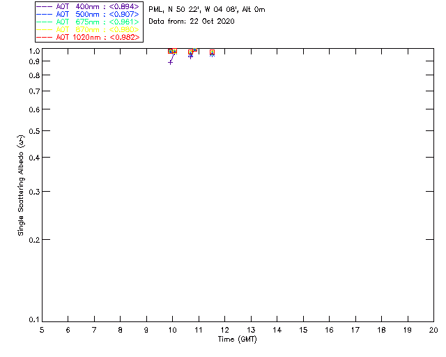
Task: Select the data marker at 11.5 GMT
Action: (x=212, y=53)
